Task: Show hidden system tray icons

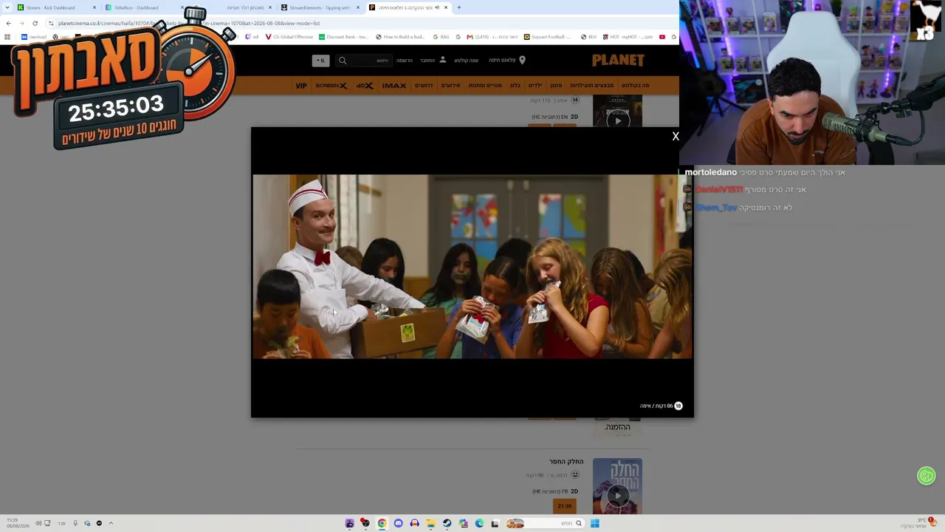Action: click(x=111, y=523)
